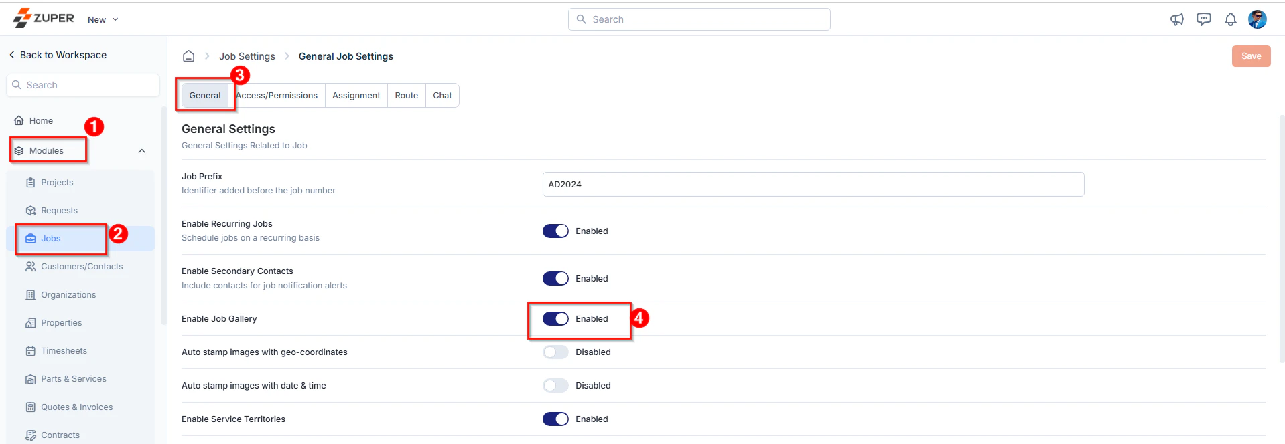1285x444 pixels.
Task: Switch to the Route tab
Action: pos(407,95)
